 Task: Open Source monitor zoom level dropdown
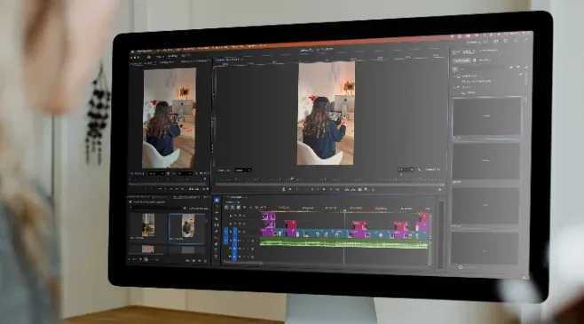(156, 174)
